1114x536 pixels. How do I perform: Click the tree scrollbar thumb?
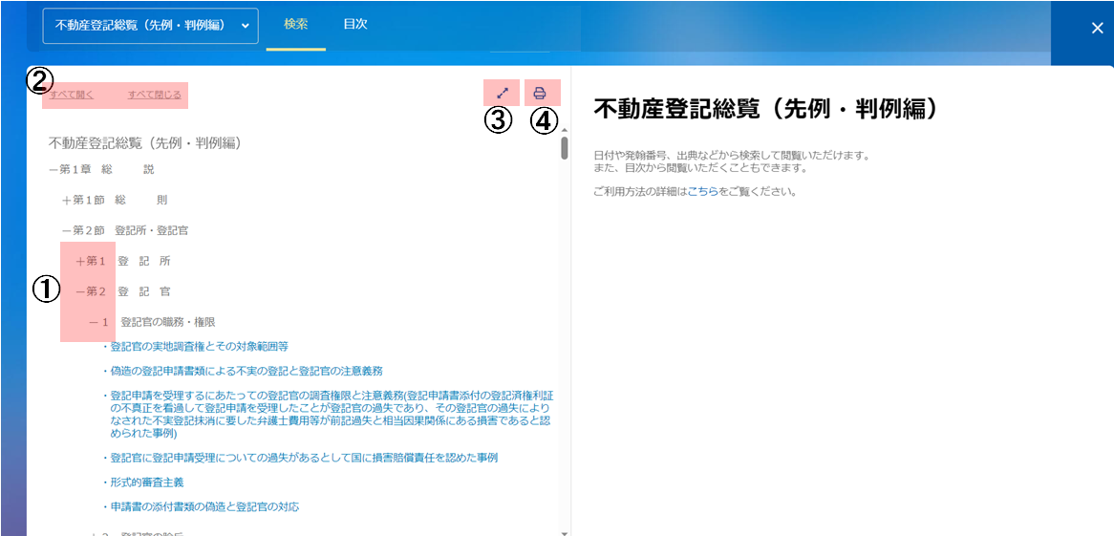pos(565,148)
